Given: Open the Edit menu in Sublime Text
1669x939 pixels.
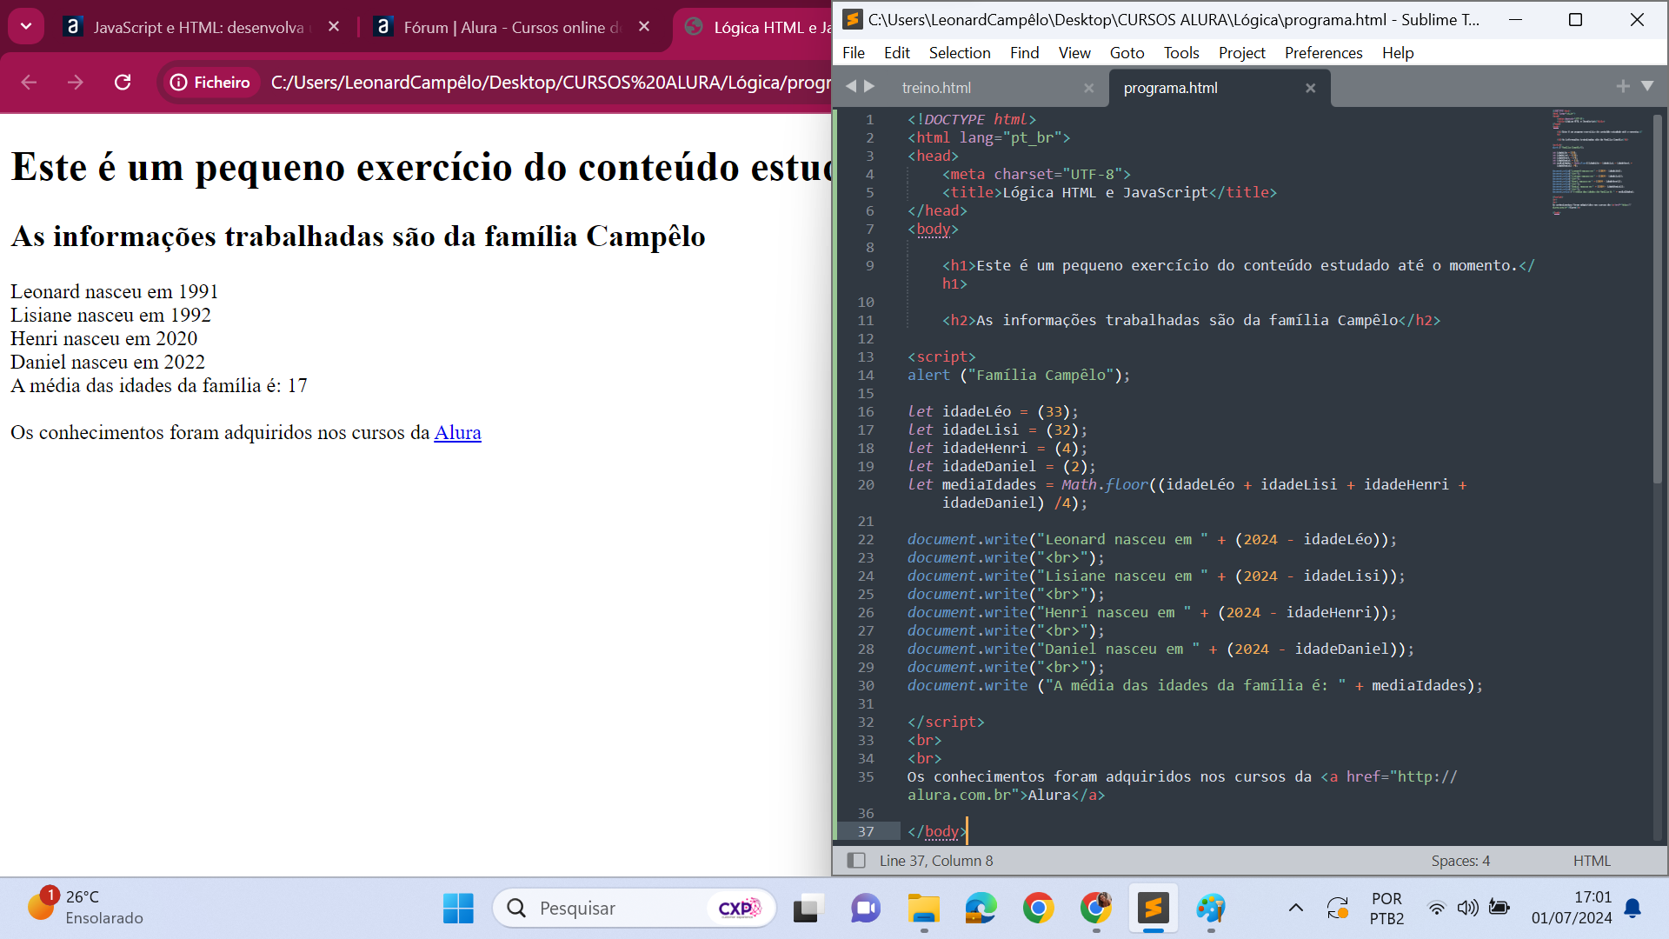Looking at the screenshot, I should click(896, 53).
